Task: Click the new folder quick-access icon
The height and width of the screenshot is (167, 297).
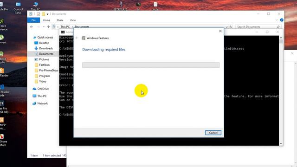Action: click(x=43, y=14)
